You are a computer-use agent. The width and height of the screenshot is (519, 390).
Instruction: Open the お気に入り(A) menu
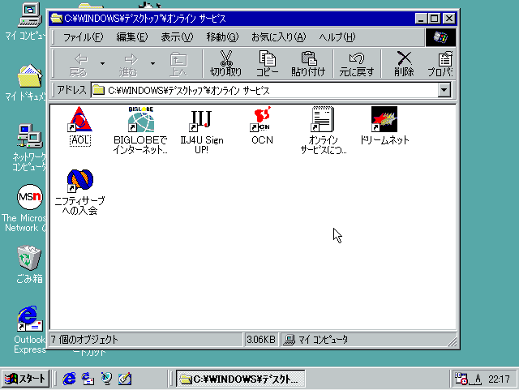click(279, 37)
